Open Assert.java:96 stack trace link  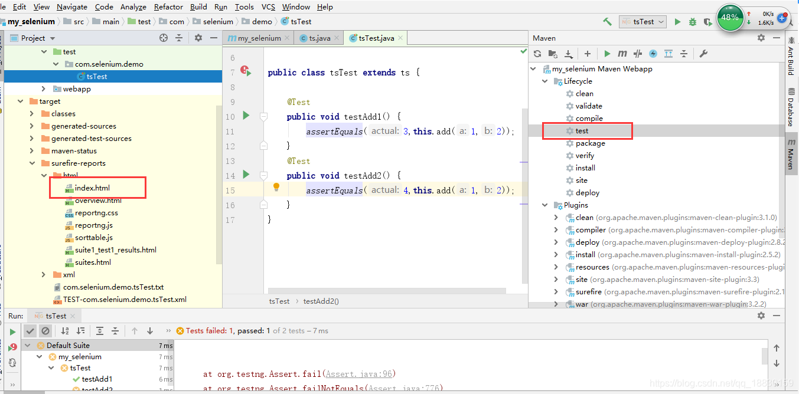click(x=358, y=374)
